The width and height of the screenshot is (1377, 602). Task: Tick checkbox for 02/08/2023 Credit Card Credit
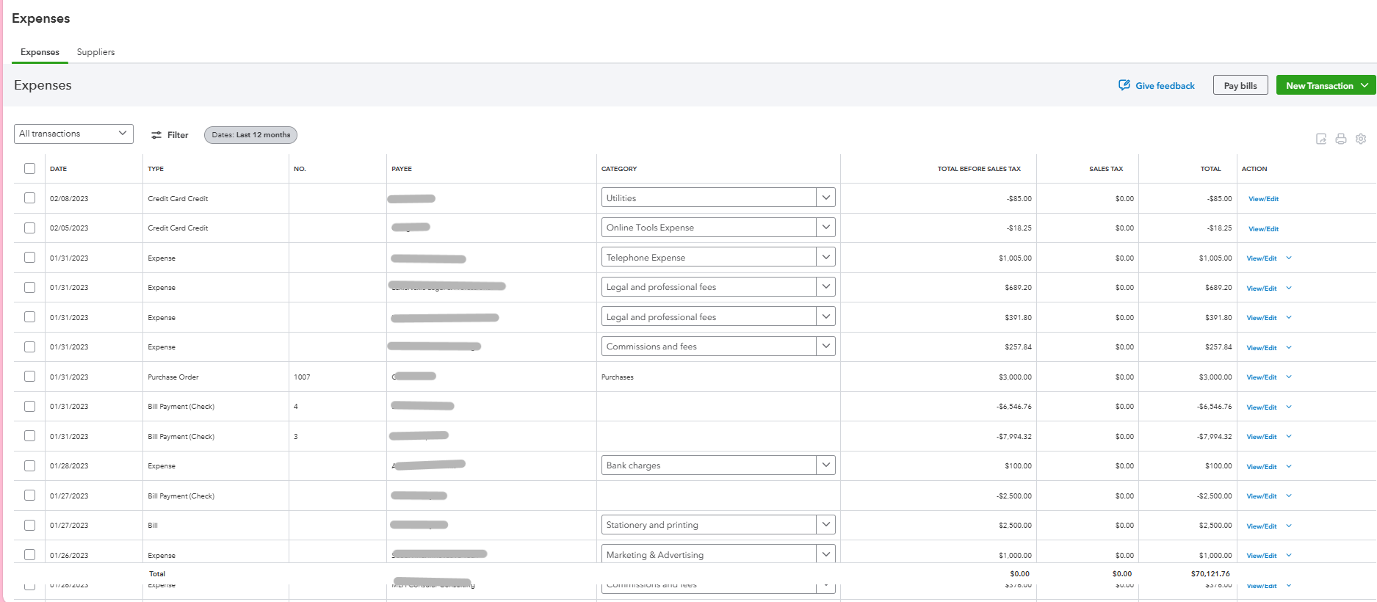coord(29,198)
